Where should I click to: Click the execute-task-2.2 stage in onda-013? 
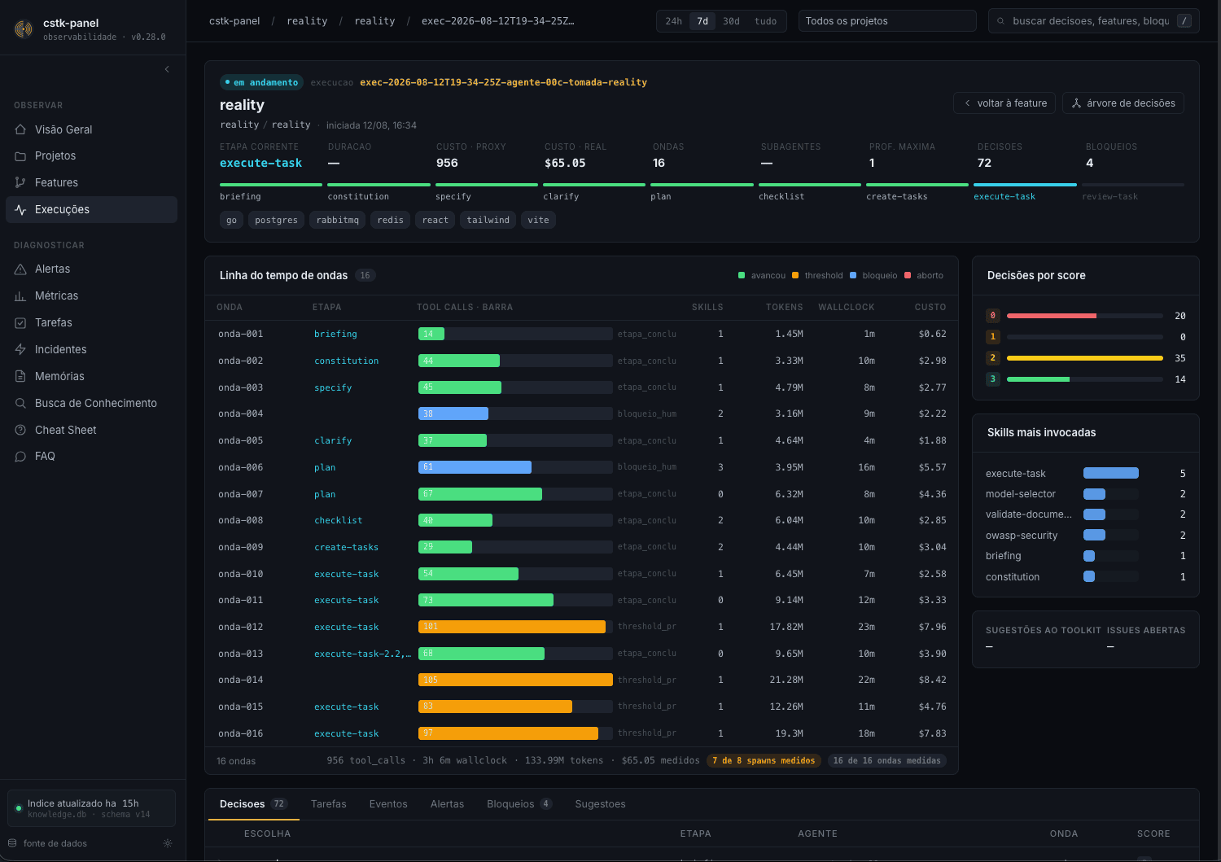[362, 654]
